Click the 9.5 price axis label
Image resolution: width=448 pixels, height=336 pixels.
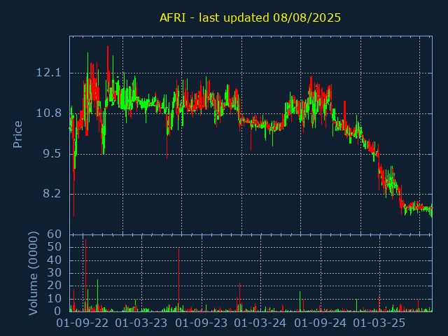click(52, 154)
